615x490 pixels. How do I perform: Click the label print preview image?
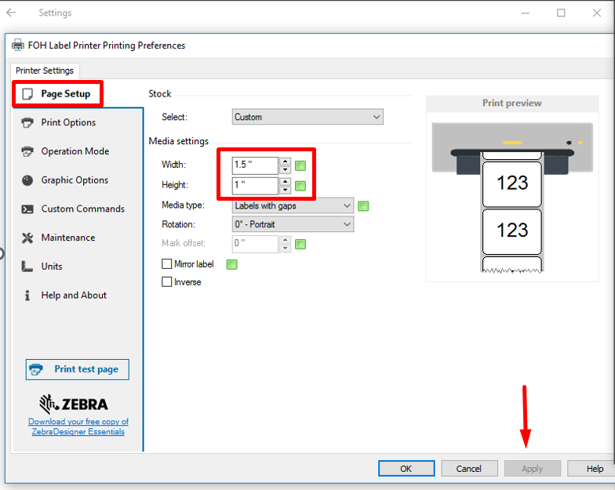click(512, 198)
